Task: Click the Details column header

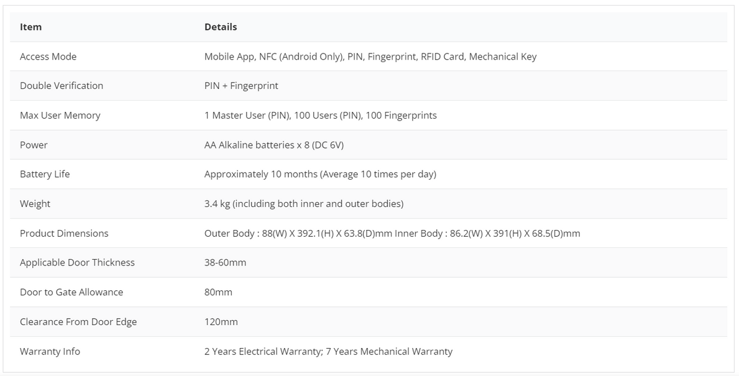Action: (x=221, y=27)
